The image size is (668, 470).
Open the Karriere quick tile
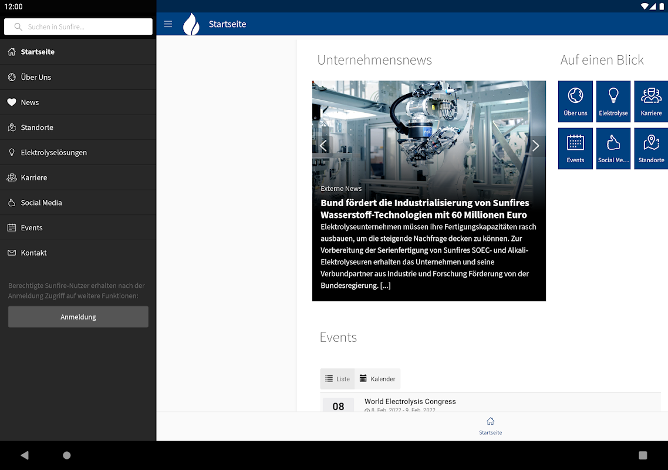coord(651,102)
